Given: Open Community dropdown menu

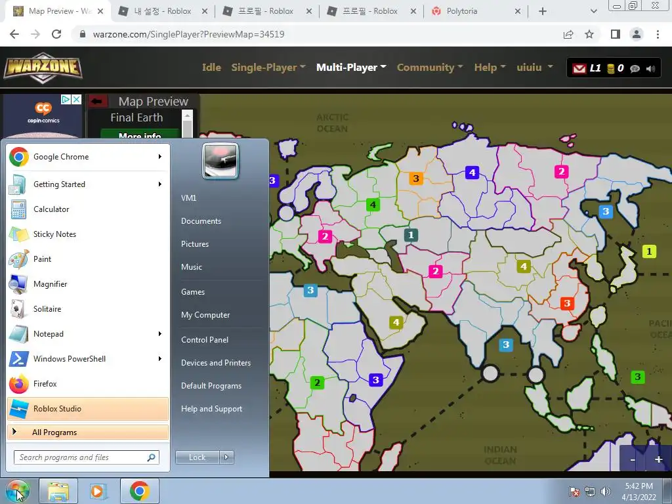Looking at the screenshot, I should [x=430, y=68].
